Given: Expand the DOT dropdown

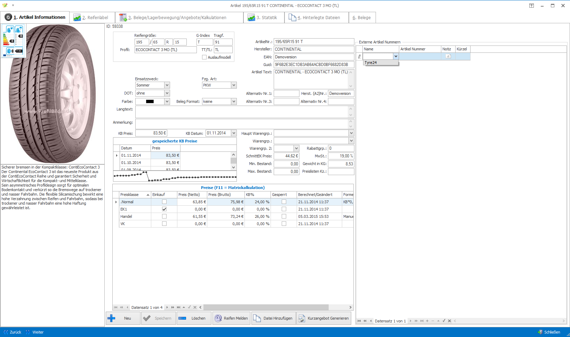Looking at the screenshot, I should 167,93.
